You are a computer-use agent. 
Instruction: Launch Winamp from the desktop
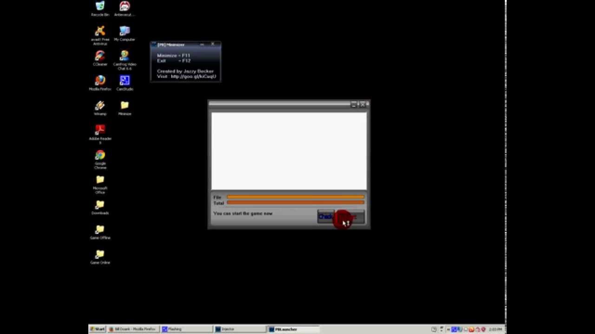click(x=100, y=108)
